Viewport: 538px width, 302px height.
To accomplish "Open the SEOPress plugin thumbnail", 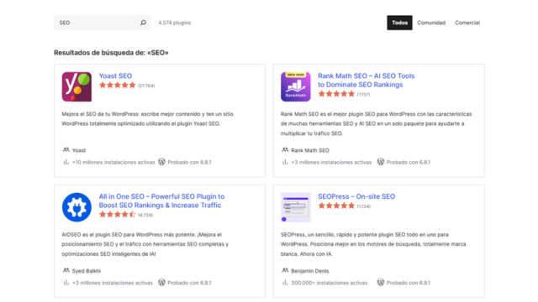I will [295, 207].
